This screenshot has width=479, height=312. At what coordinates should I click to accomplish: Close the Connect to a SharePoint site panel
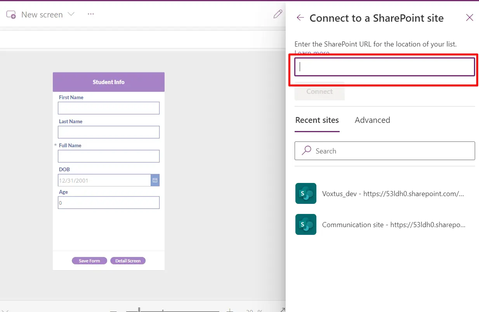pos(470,17)
